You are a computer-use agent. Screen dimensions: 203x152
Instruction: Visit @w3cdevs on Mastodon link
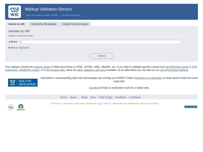[x=148, y=78]
